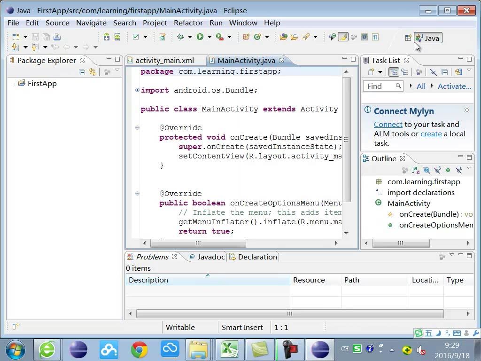Open the New Java Class dropdown arrow
The height and width of the screenshot is (361, 481).
(267, 37)
